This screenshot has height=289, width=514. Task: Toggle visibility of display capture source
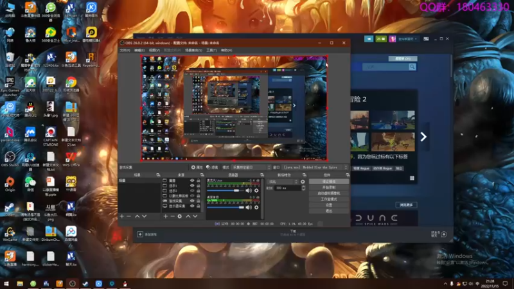pyautogui.click(x=192, y=206)
